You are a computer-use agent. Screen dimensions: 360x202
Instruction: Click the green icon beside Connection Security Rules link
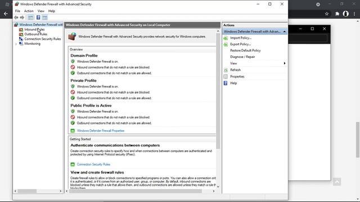pyautogui.click(x=73, y=164)
